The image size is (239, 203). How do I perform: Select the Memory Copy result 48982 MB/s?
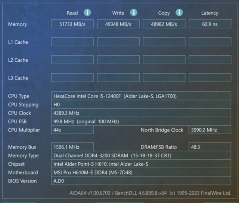(164, 24)
